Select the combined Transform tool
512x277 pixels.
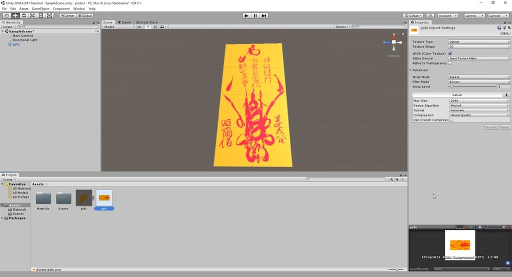coord(49,15)
